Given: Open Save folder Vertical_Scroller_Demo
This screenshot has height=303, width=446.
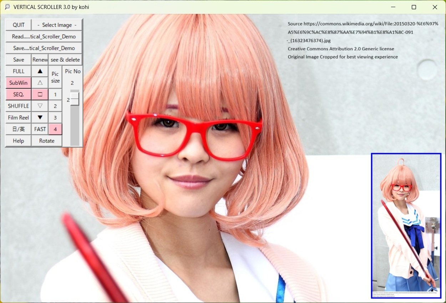Looking at the screenshot, I should pyautogui.click(x=44, y=48).
